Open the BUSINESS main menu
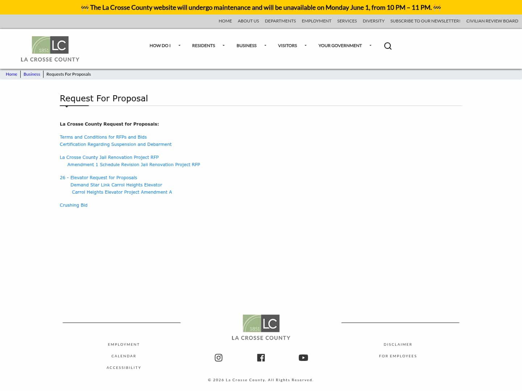Viewport: 522px width, 391px height. (x=246, y=46)
